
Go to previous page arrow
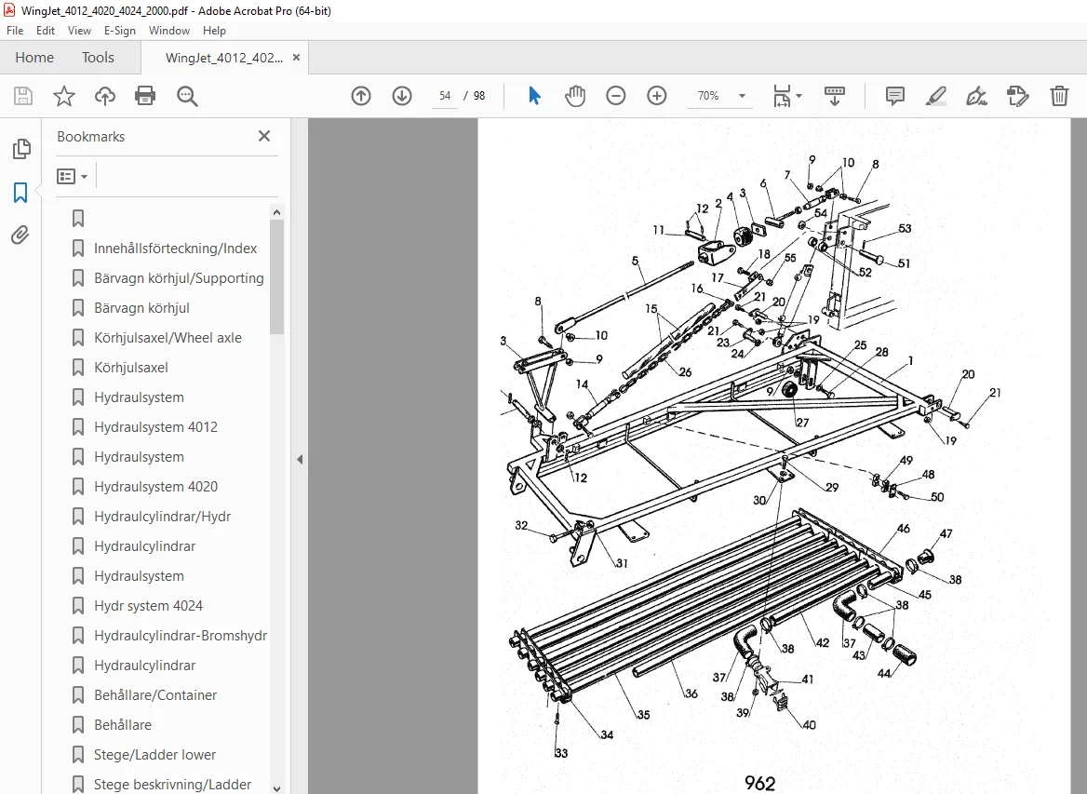click(x=361, y=96)
